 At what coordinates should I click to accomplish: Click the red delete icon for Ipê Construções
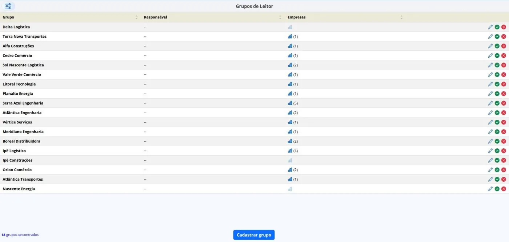pos(504,160)
